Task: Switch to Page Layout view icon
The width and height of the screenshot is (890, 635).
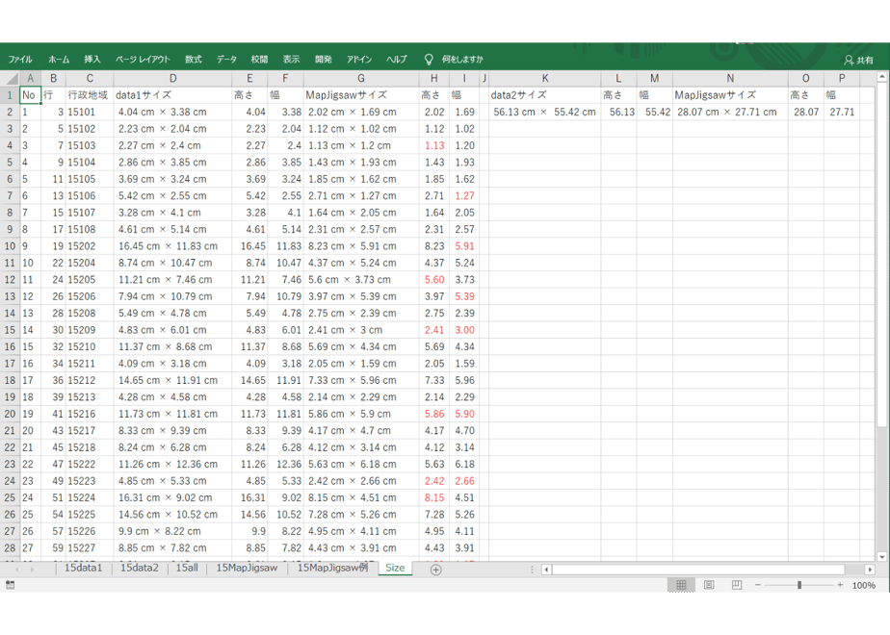Action: pyautogui.click(x=709, y=585)
